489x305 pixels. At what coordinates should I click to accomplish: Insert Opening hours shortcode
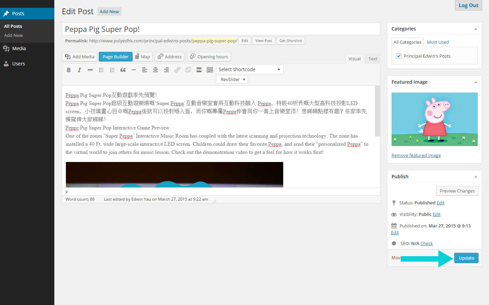click(209, 57)
